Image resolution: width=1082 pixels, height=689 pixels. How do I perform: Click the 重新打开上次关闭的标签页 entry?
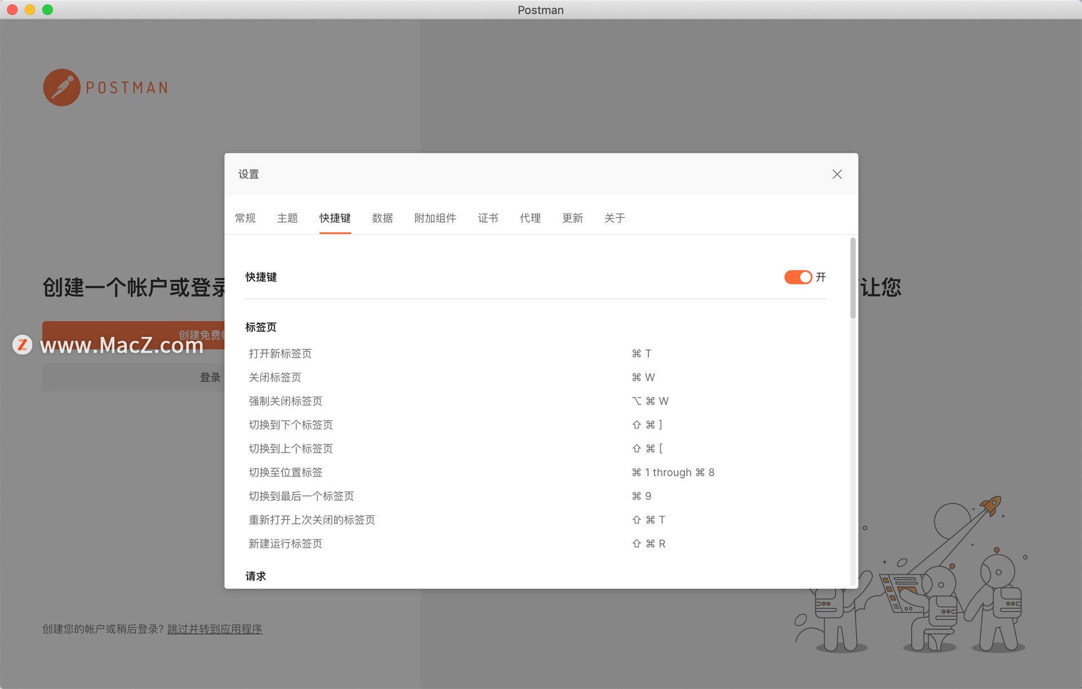[312, 519]
